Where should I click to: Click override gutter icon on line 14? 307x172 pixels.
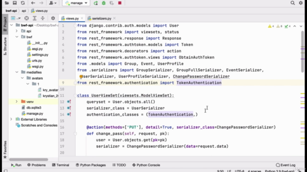(69, 114)
